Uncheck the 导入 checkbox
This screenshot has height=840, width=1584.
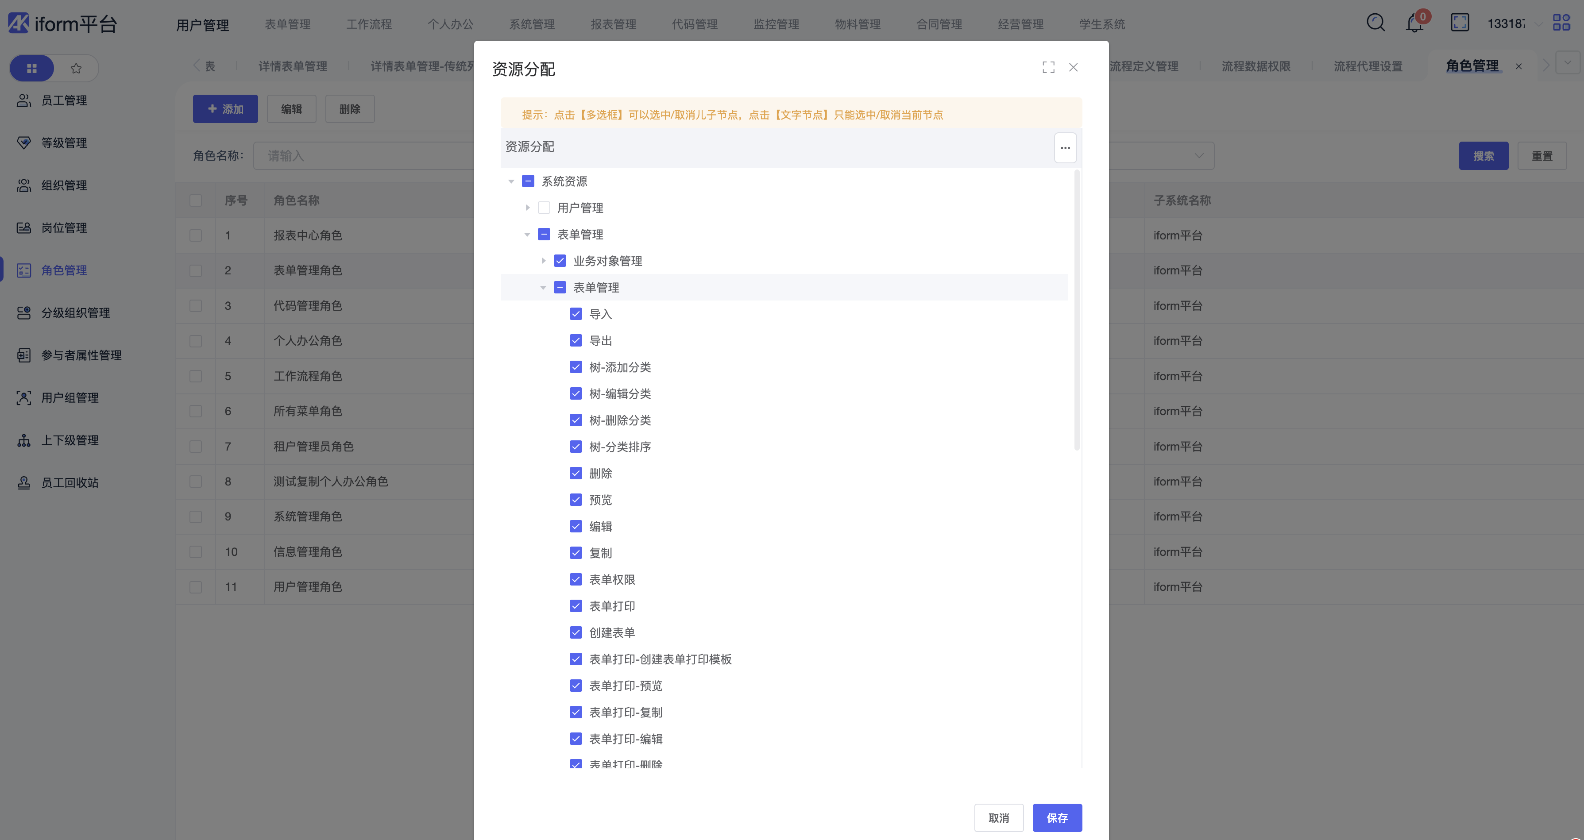point(576,314)
